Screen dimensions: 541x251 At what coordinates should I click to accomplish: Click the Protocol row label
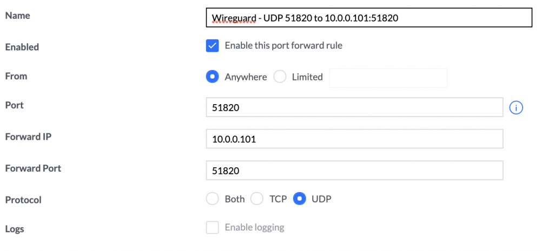pyautogui.click(x=23, y=200)
